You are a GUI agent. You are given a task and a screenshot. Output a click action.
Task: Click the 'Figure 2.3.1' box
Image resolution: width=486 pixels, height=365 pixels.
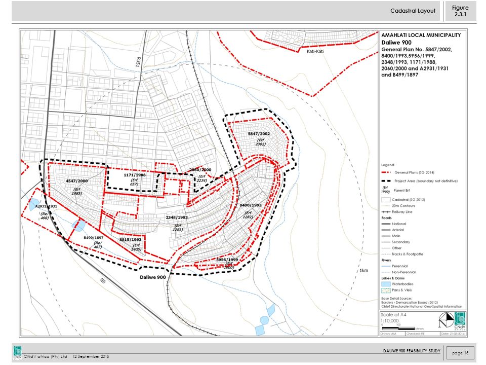[460, 11]
